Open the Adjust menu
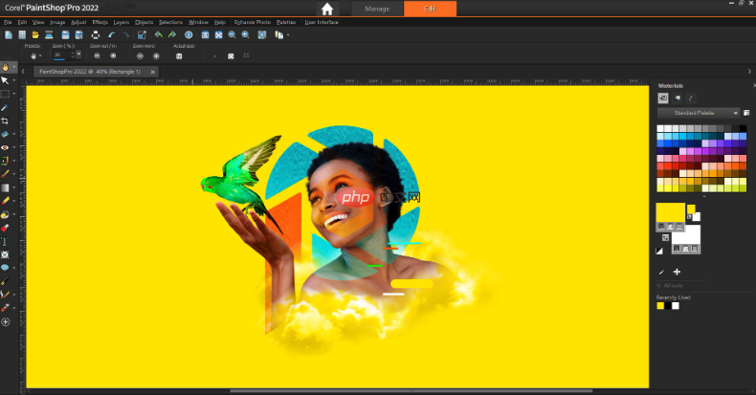Image resolution: width=756 pixels, height=395 pixels. pyautogui.click(x=78, y=22)
